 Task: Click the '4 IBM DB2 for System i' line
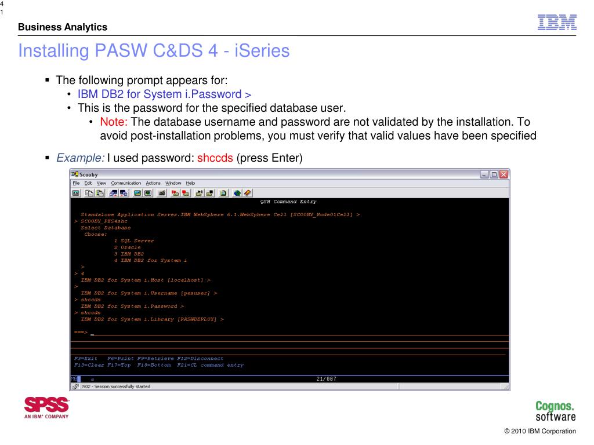(150, 260)
